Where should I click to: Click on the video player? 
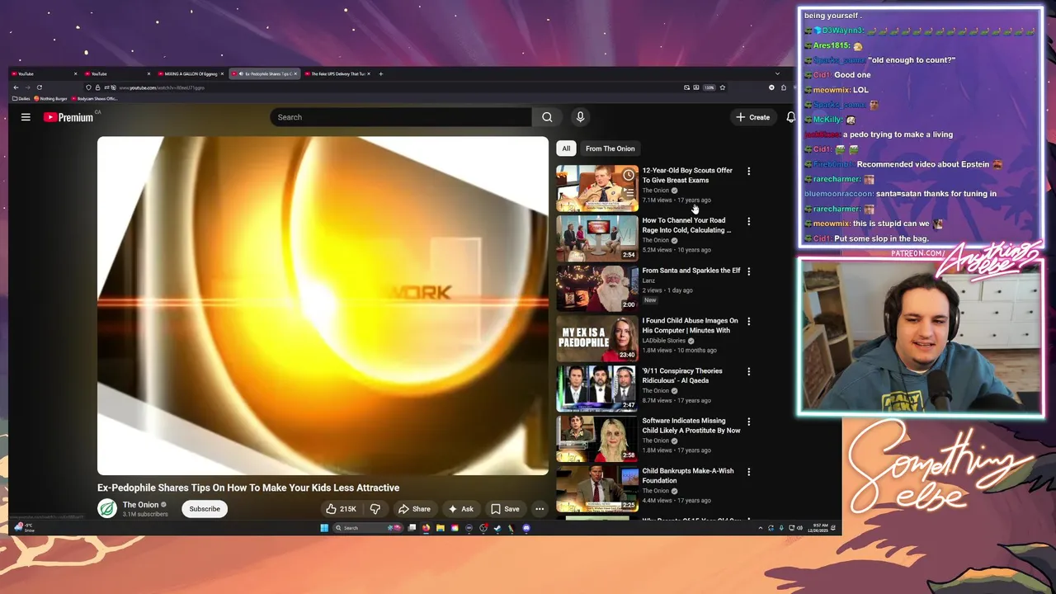coord(323,306)
